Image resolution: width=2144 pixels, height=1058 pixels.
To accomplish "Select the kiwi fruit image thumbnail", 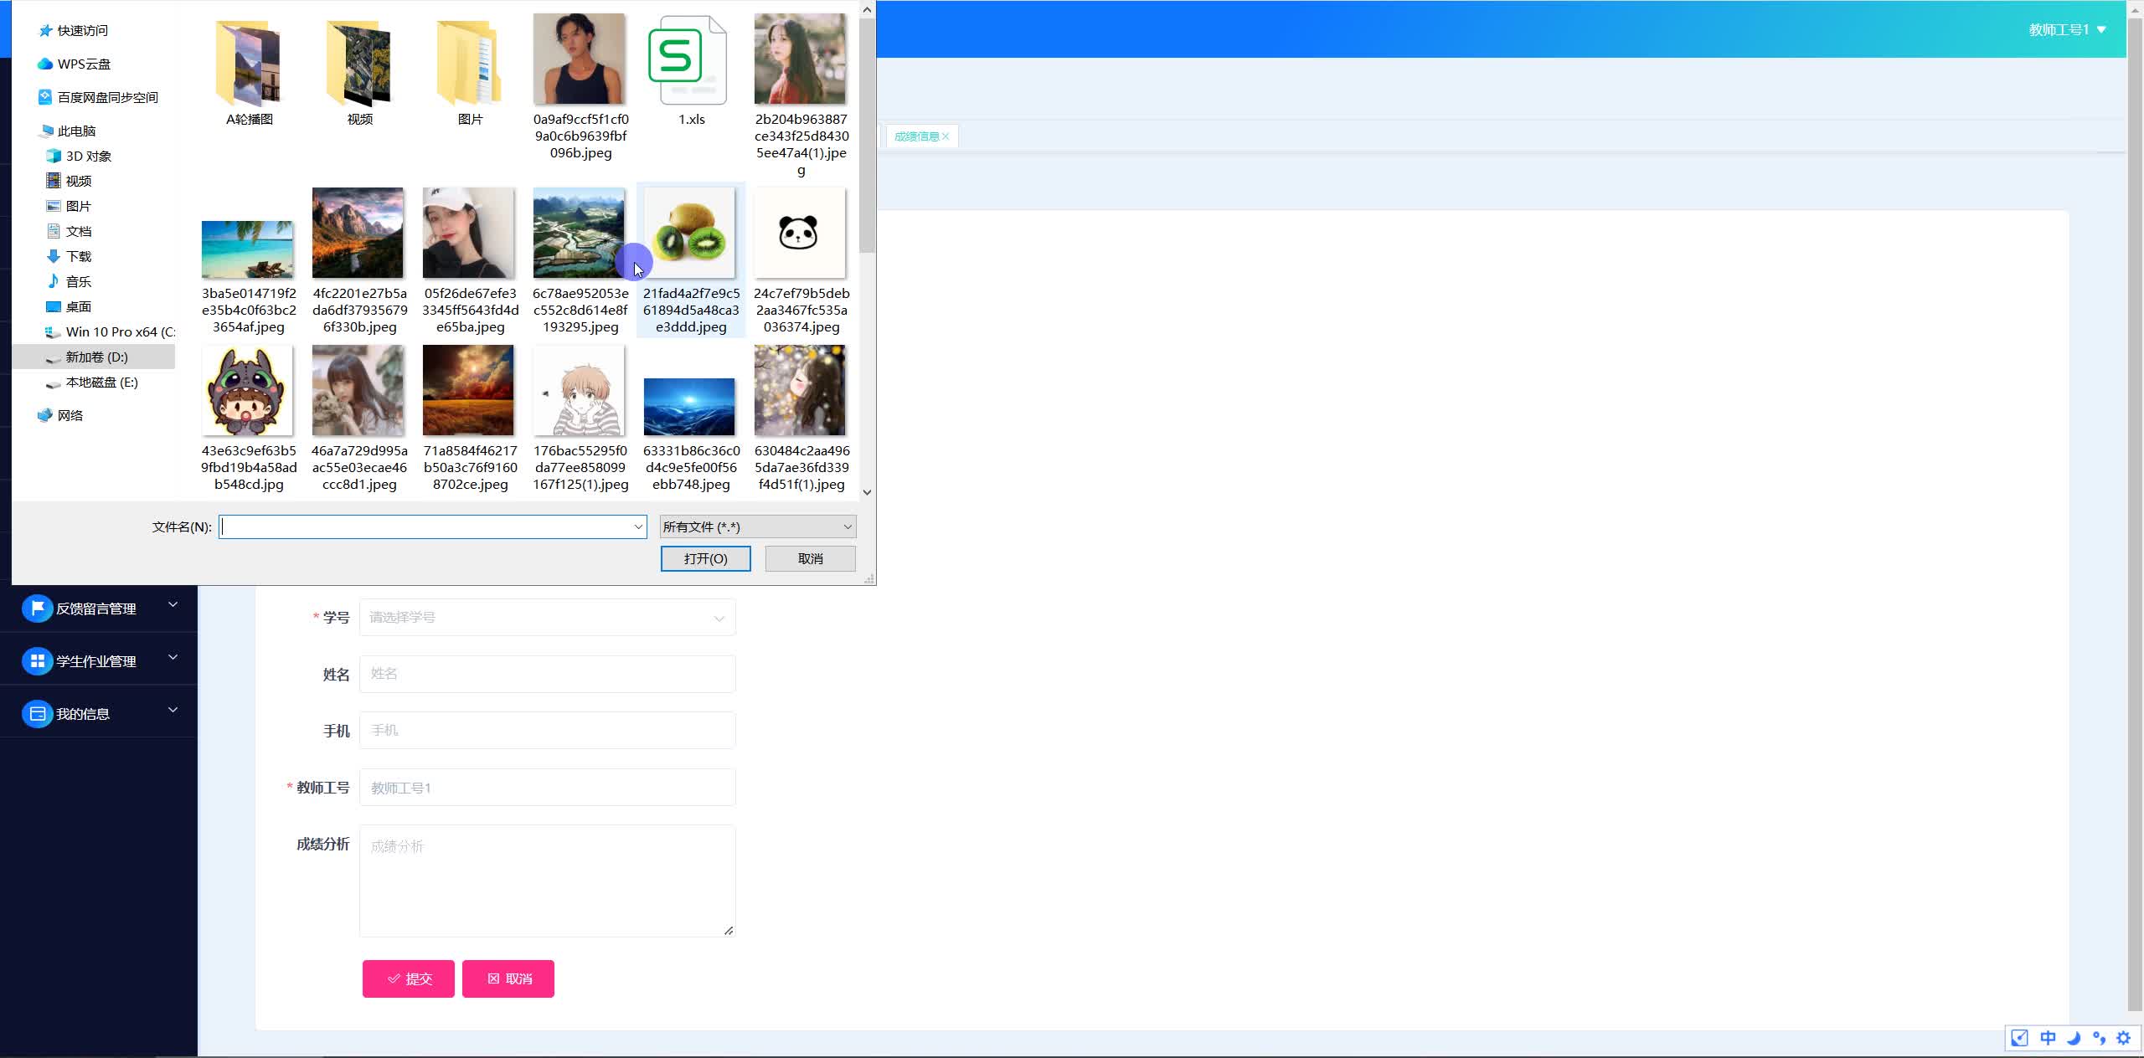I will click(690, 234).
